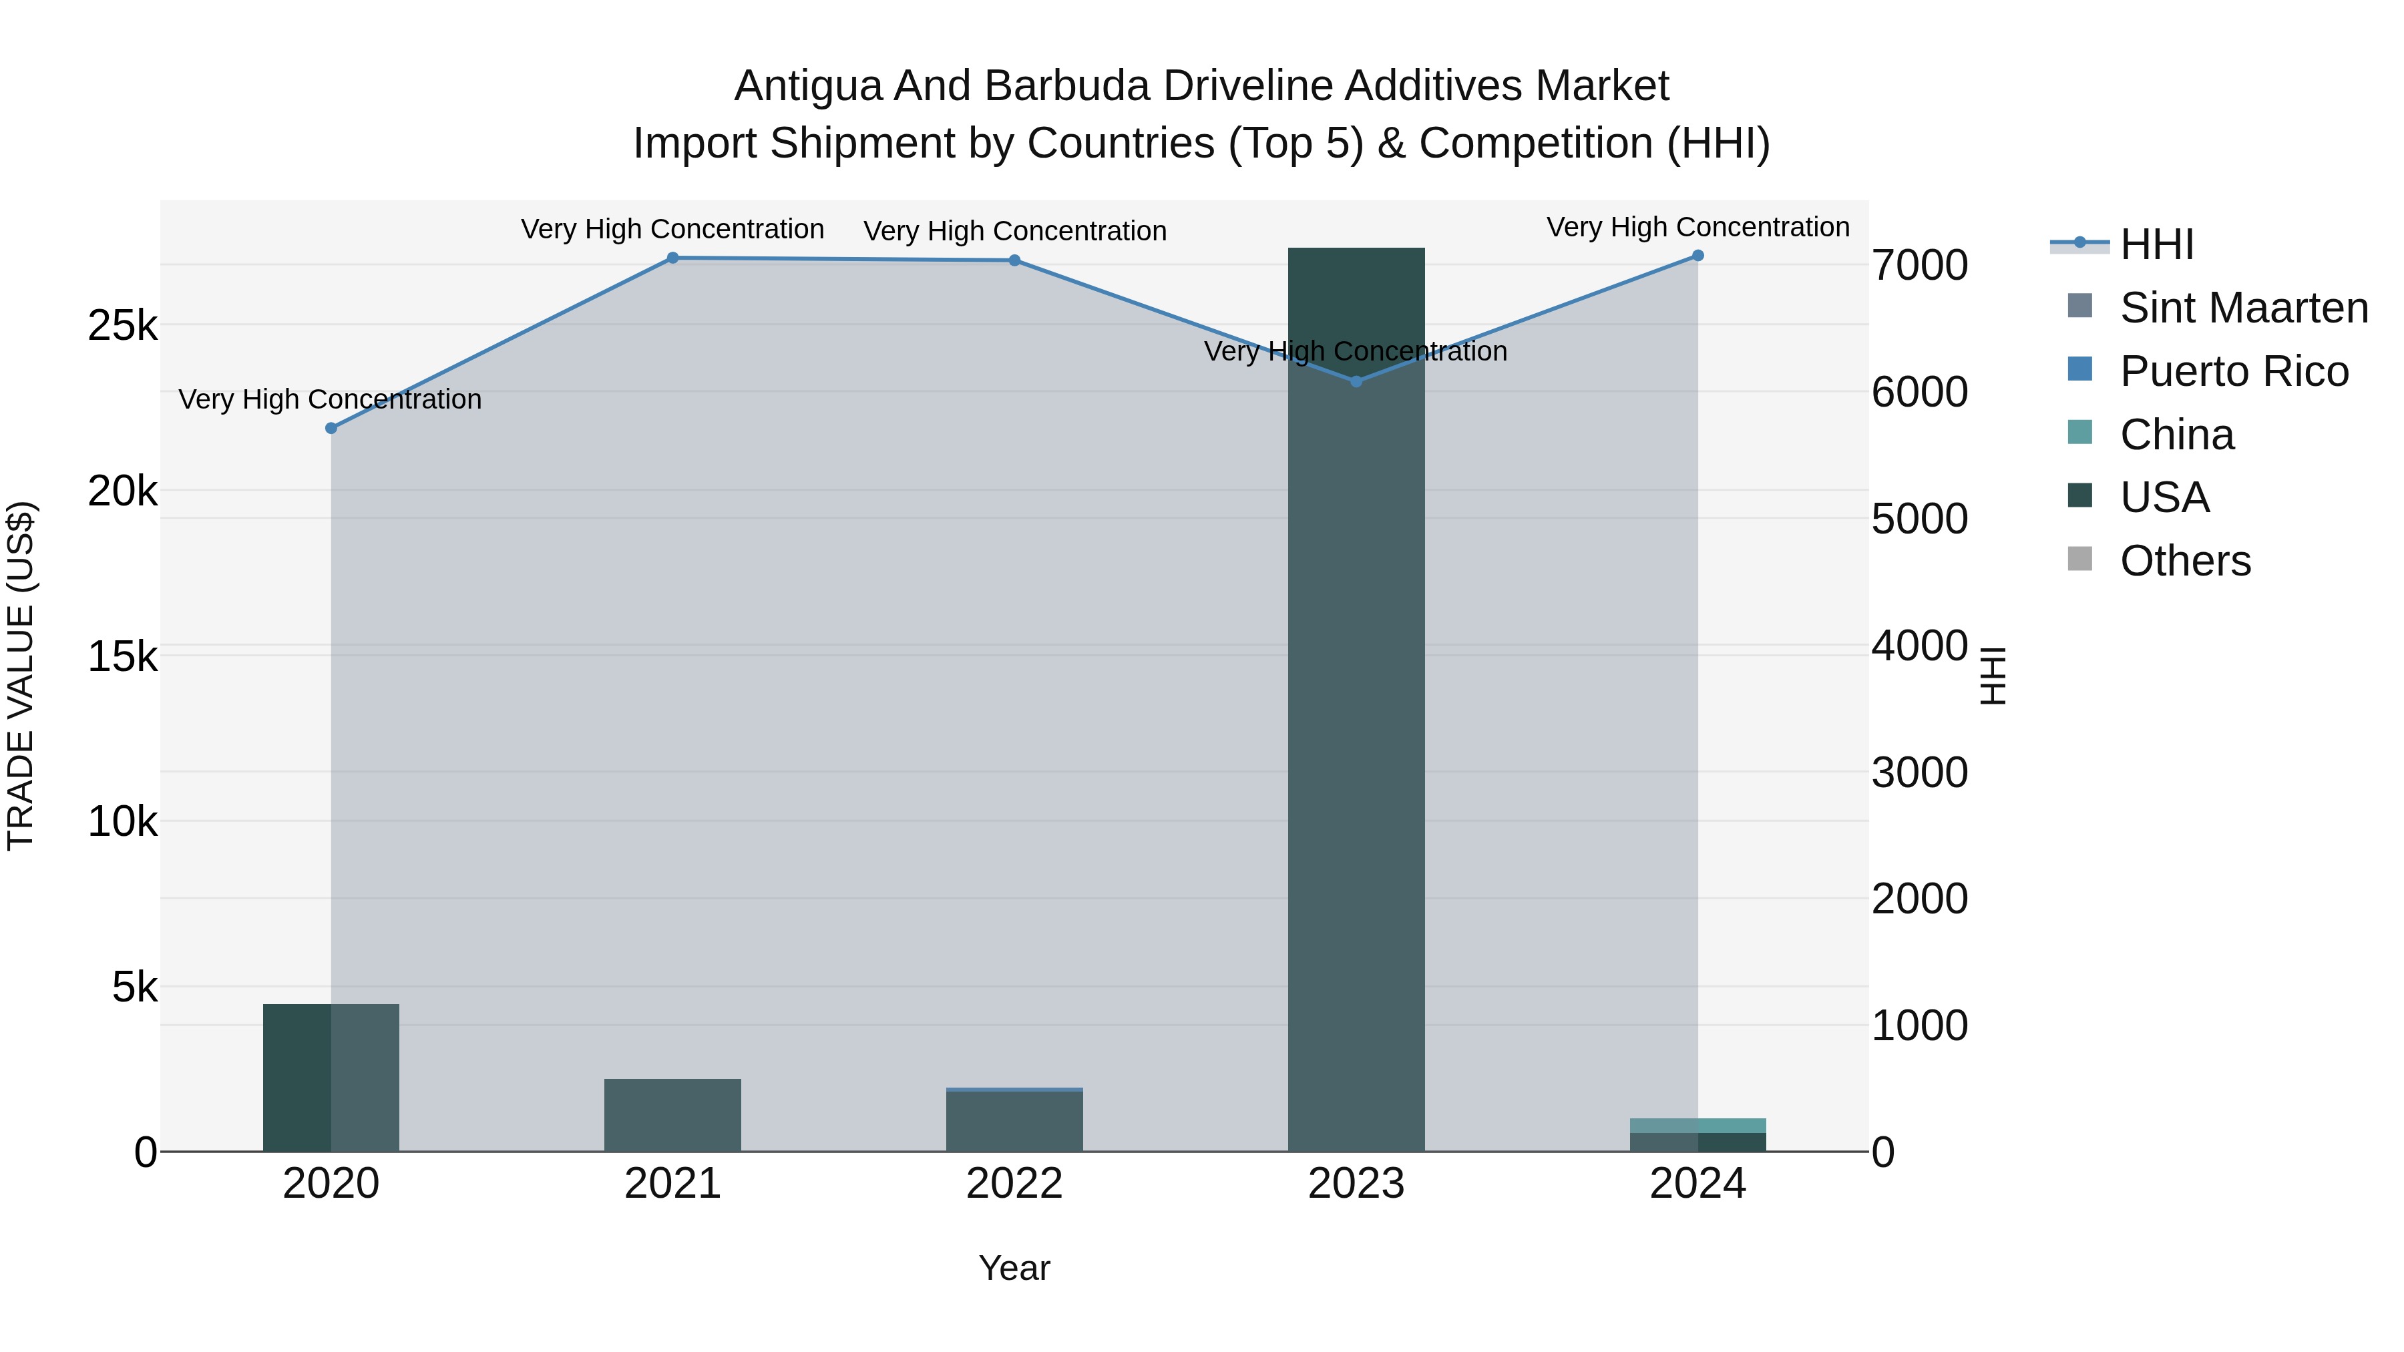Select the 2021 HHI data point
Viewport: 2404px width, 1352px height.
673,258
